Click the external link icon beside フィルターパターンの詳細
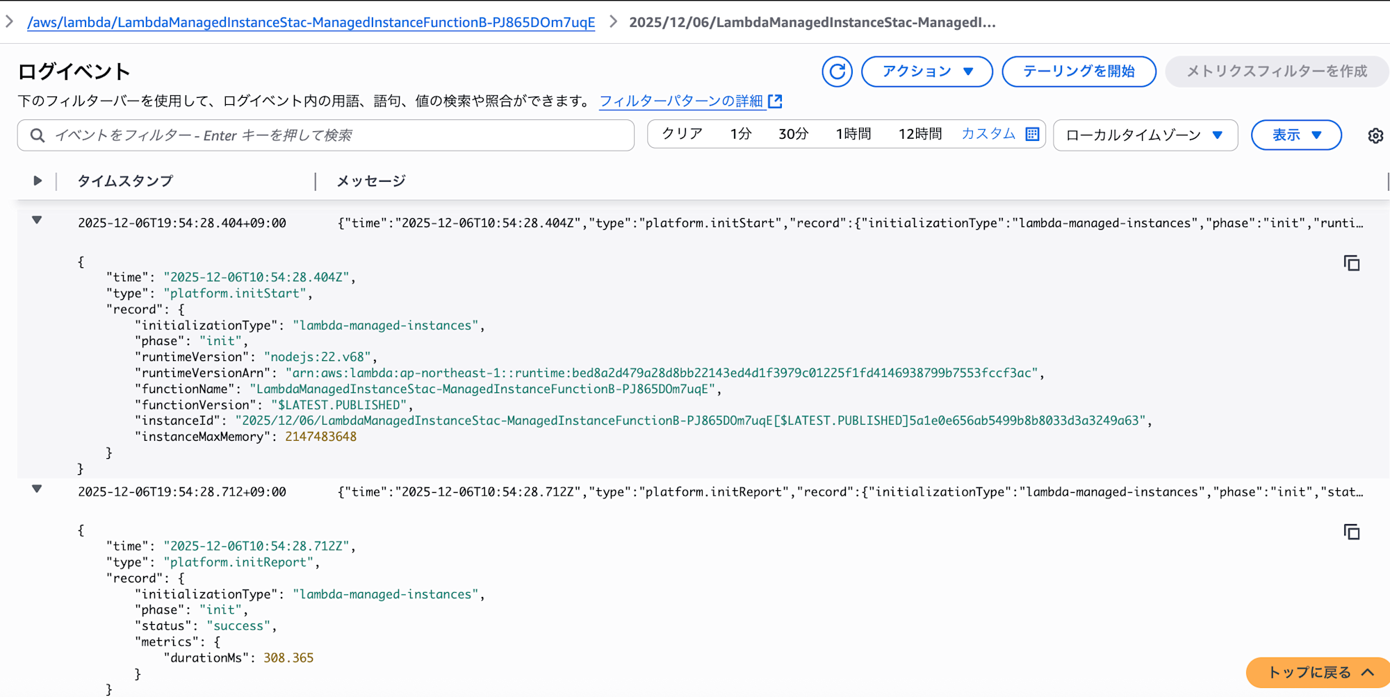The width and height of the screenshot is (1390, 697). tap(775, 101)
